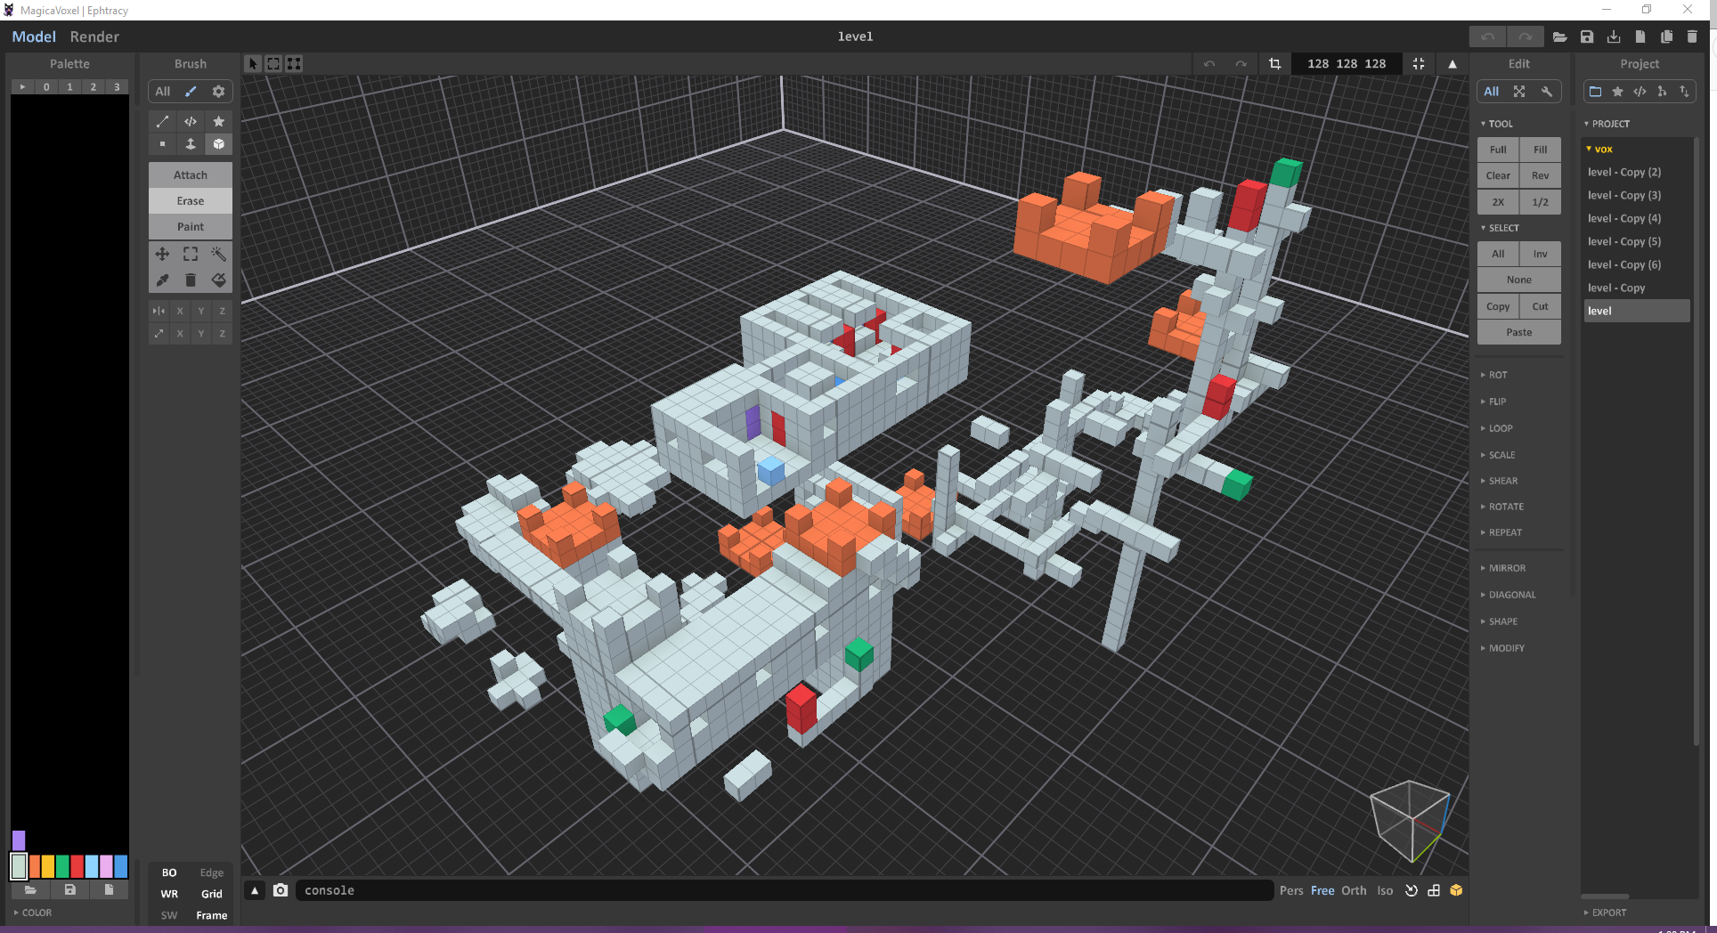Click the open folder icon in top toolbar

1559,37
